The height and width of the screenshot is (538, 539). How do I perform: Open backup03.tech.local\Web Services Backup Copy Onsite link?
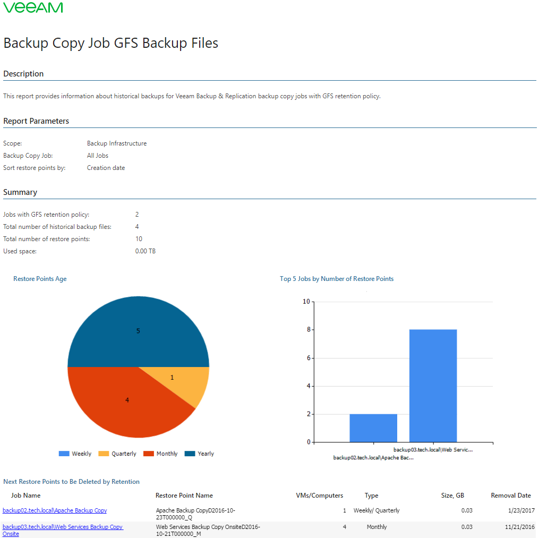tap(63, 530)
